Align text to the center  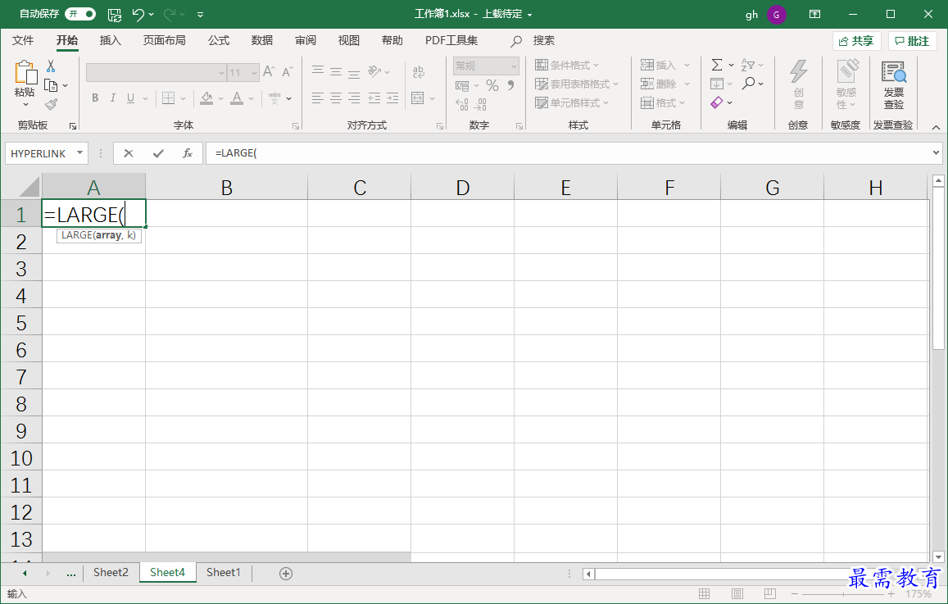click(336, 98)
